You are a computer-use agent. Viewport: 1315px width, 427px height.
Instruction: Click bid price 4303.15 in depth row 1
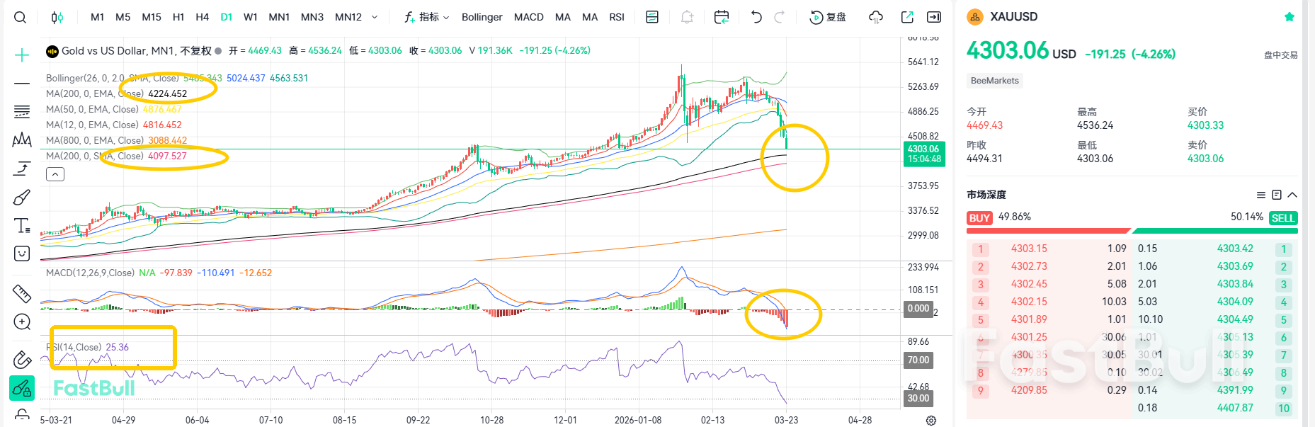pyautogui.click(x=1029, y=249)
